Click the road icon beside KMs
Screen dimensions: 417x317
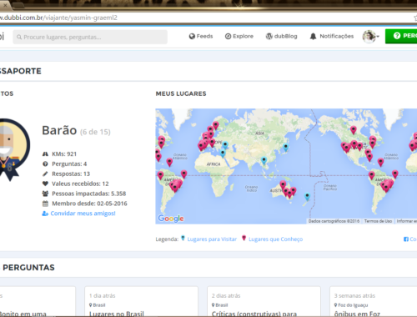tap(45, 154)
